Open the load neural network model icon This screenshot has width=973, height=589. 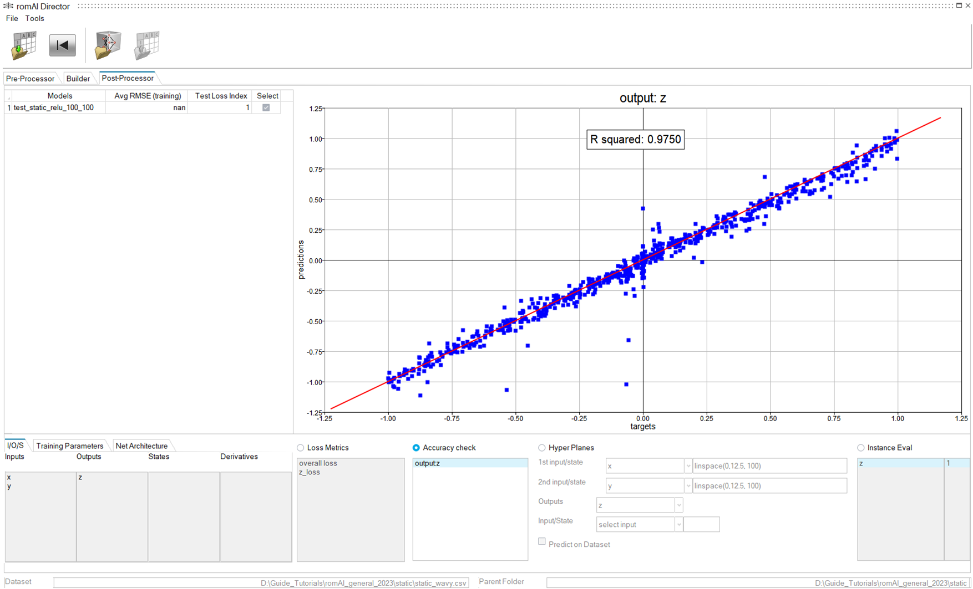[108, 45]
